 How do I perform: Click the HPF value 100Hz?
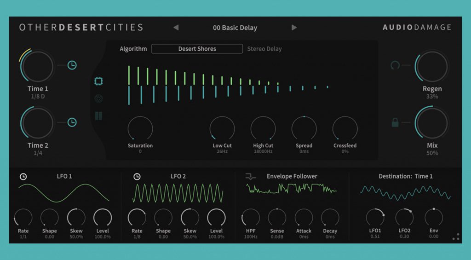point(251,237)
